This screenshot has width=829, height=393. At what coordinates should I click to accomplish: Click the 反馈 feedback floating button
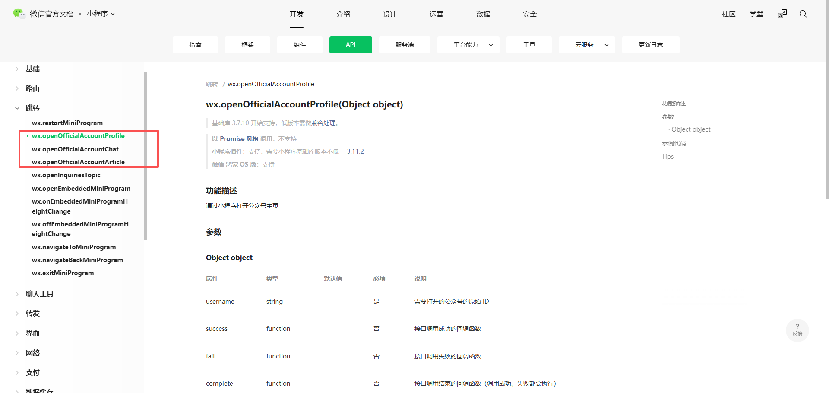pyautogui.click(x=797, y=330)
